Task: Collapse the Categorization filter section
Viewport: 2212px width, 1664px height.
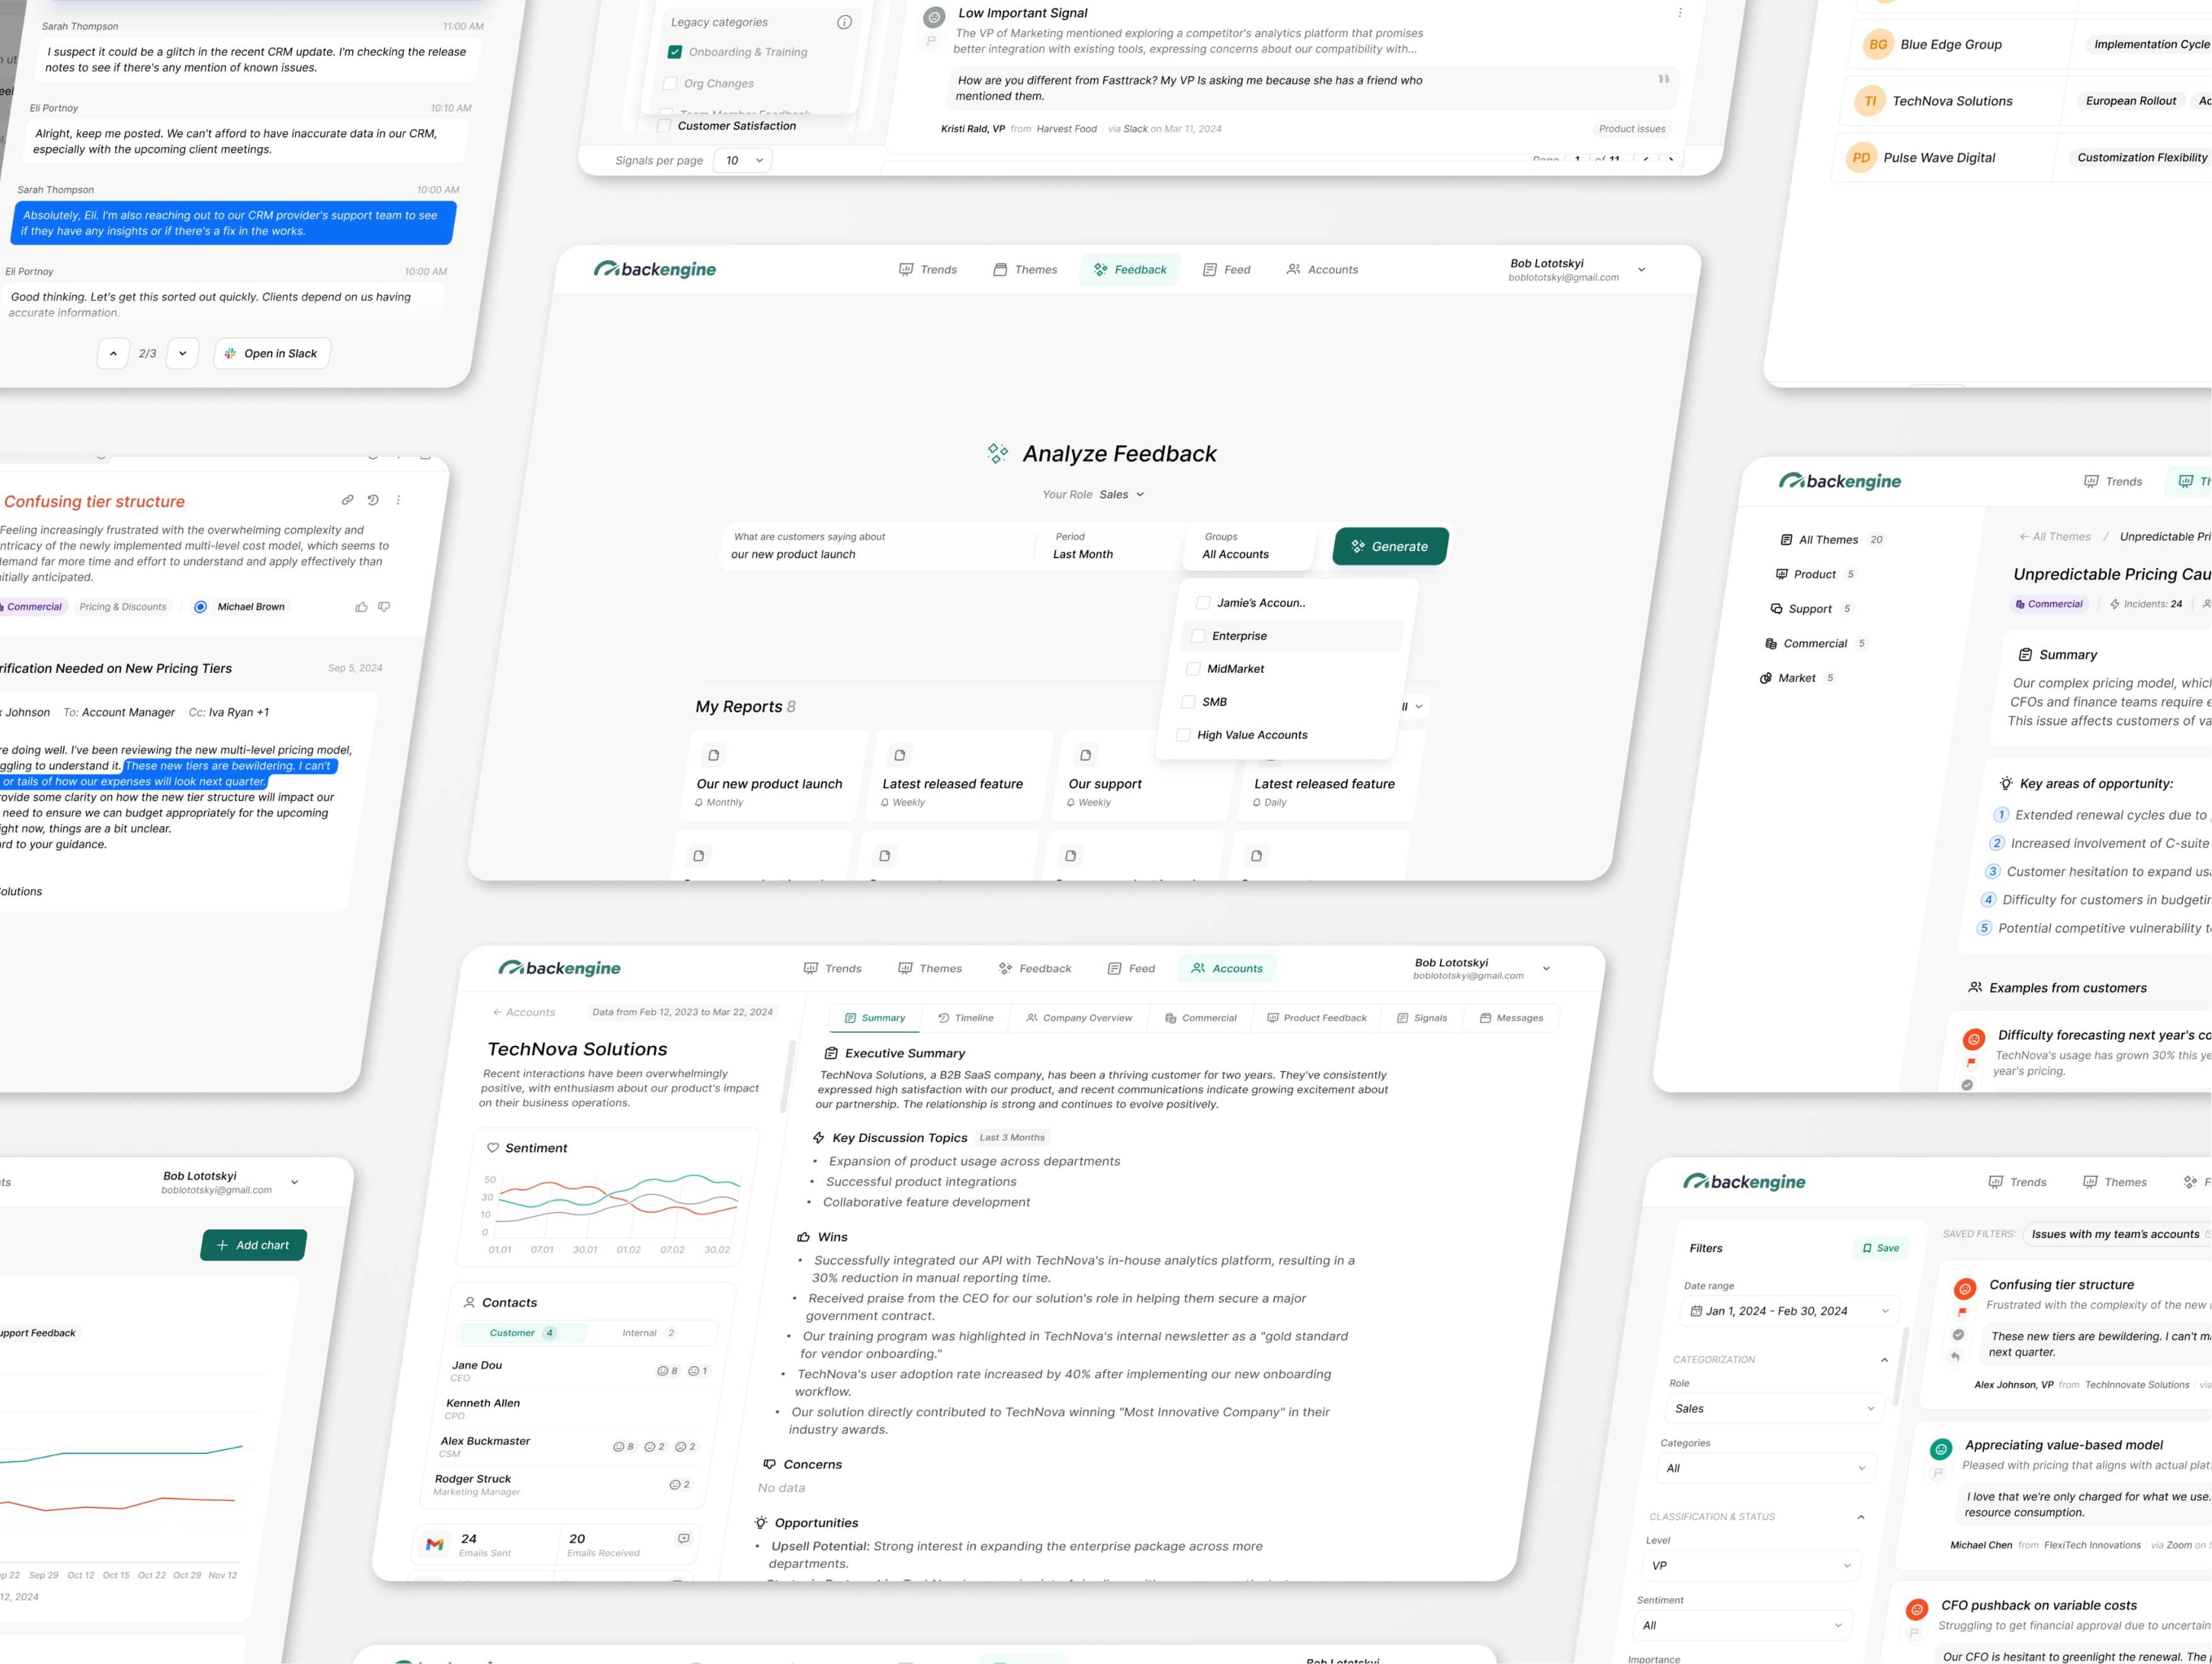Action: (1884, 1360)
